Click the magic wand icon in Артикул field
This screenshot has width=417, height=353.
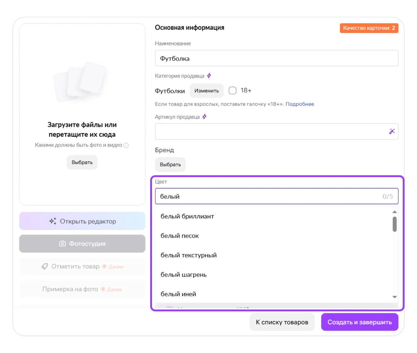pyautogui.click(x=392, y=131)
